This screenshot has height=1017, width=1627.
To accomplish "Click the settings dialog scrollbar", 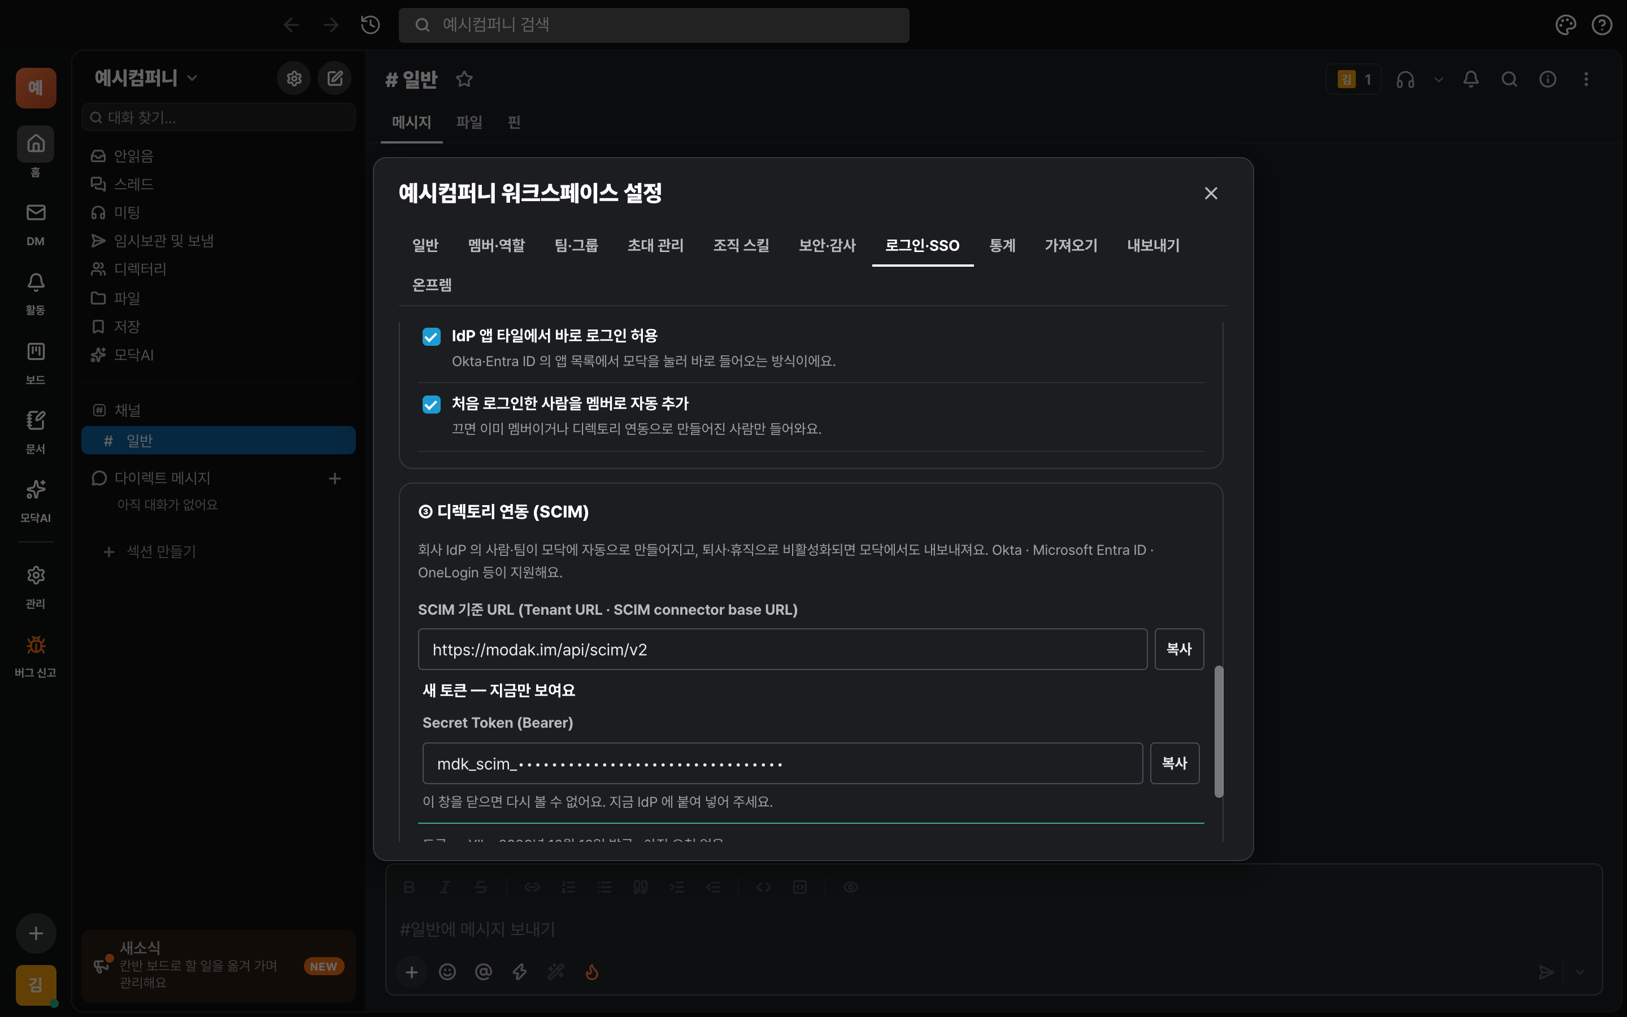I will 1218,732.
